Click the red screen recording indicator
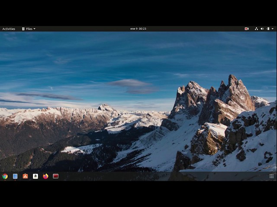 click(247, 29)
